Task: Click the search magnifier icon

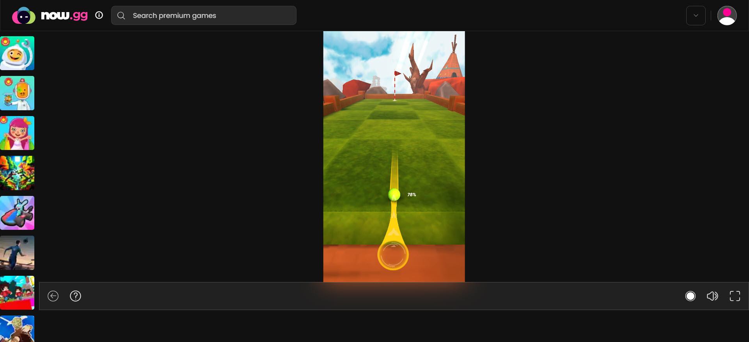Action: coord(121,16)
